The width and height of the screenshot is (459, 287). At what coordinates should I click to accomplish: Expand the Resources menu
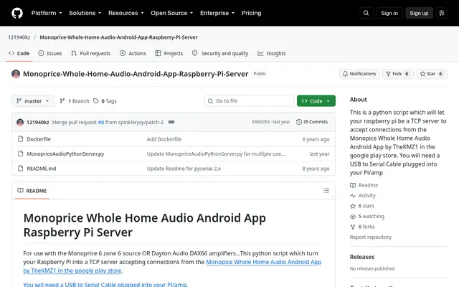click(126, 13)
